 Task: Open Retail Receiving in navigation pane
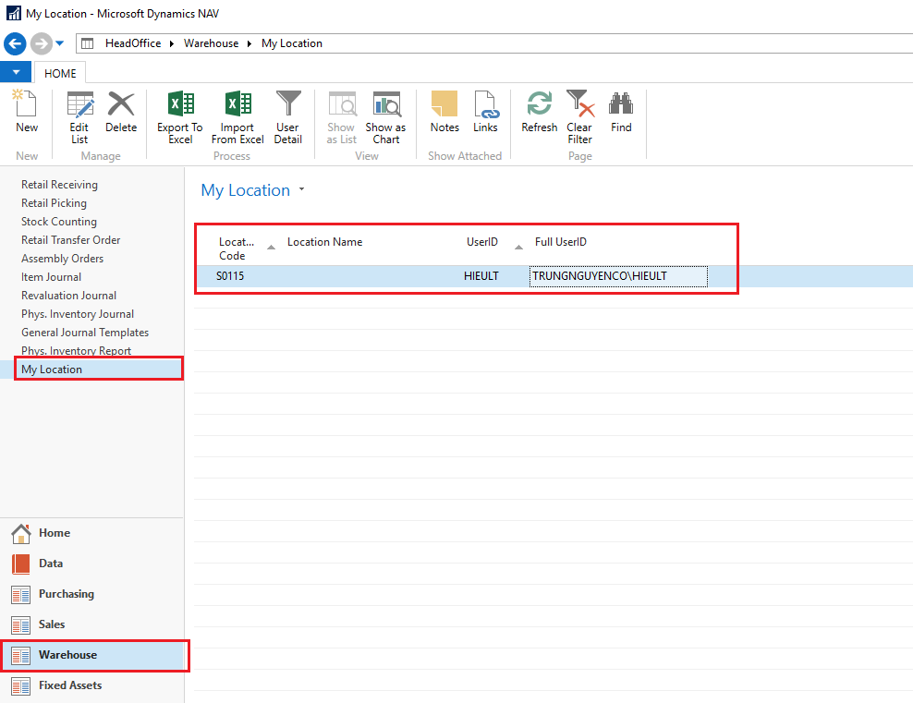59,185
